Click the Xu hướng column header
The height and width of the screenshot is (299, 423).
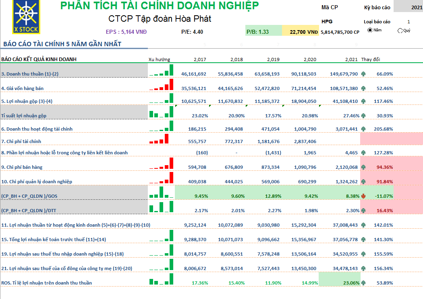tap(159, 59)
